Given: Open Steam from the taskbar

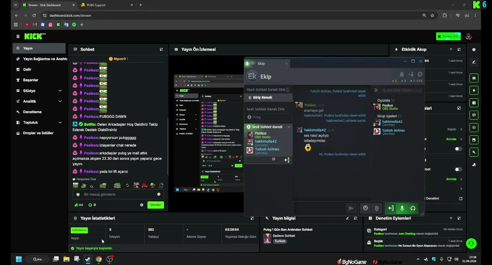Looking at the screenshot, I should (x=87, y=259).
